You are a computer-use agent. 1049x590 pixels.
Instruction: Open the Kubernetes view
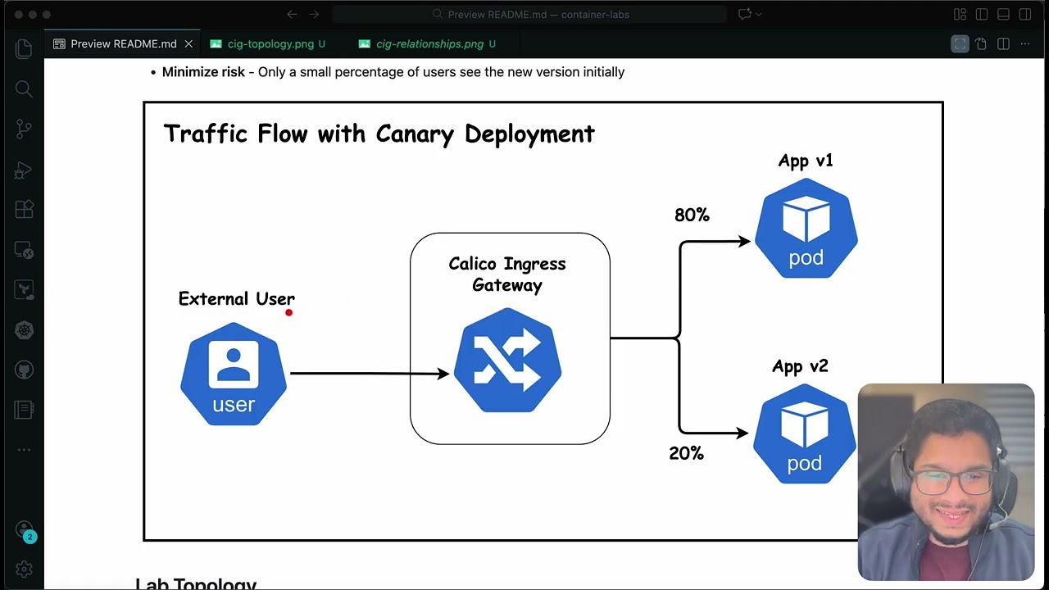point(24,330)
